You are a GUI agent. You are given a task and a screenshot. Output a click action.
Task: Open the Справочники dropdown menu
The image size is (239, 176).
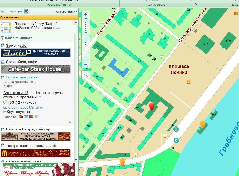[x=67, y=12]
